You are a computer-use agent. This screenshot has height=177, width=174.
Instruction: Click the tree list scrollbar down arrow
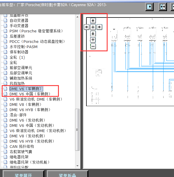click(77, 166)
